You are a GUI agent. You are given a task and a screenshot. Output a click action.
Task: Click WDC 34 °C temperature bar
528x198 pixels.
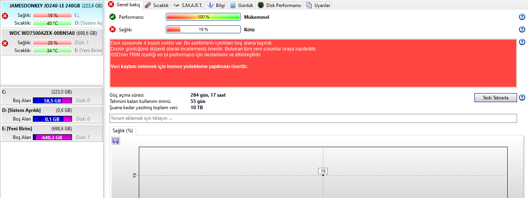[x=52, y=50]
